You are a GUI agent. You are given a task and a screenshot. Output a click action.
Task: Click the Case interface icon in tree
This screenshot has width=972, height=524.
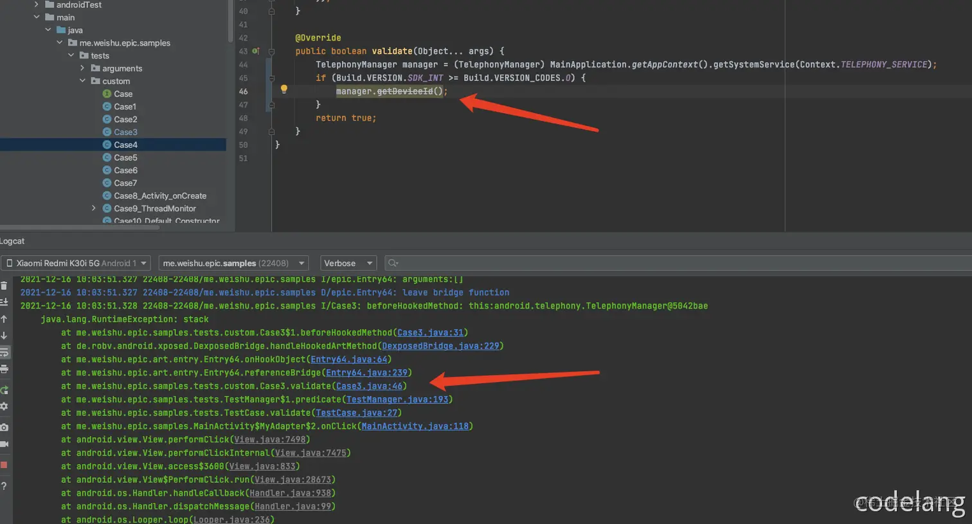pos(107,94)
